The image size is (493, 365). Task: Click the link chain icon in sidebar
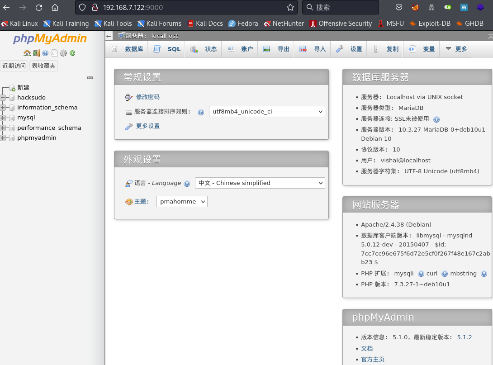tap(90, 78)
